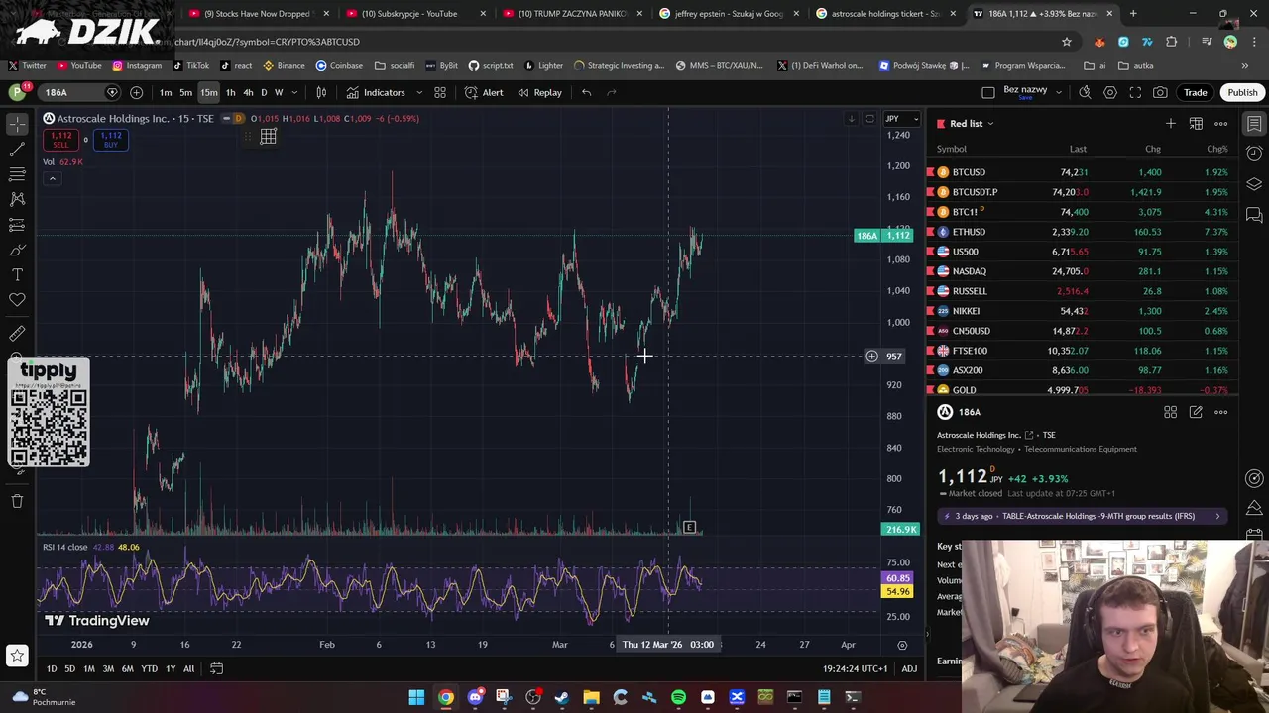
Task: Click the blue BUY 1,112 button
Action: (110, 140)
